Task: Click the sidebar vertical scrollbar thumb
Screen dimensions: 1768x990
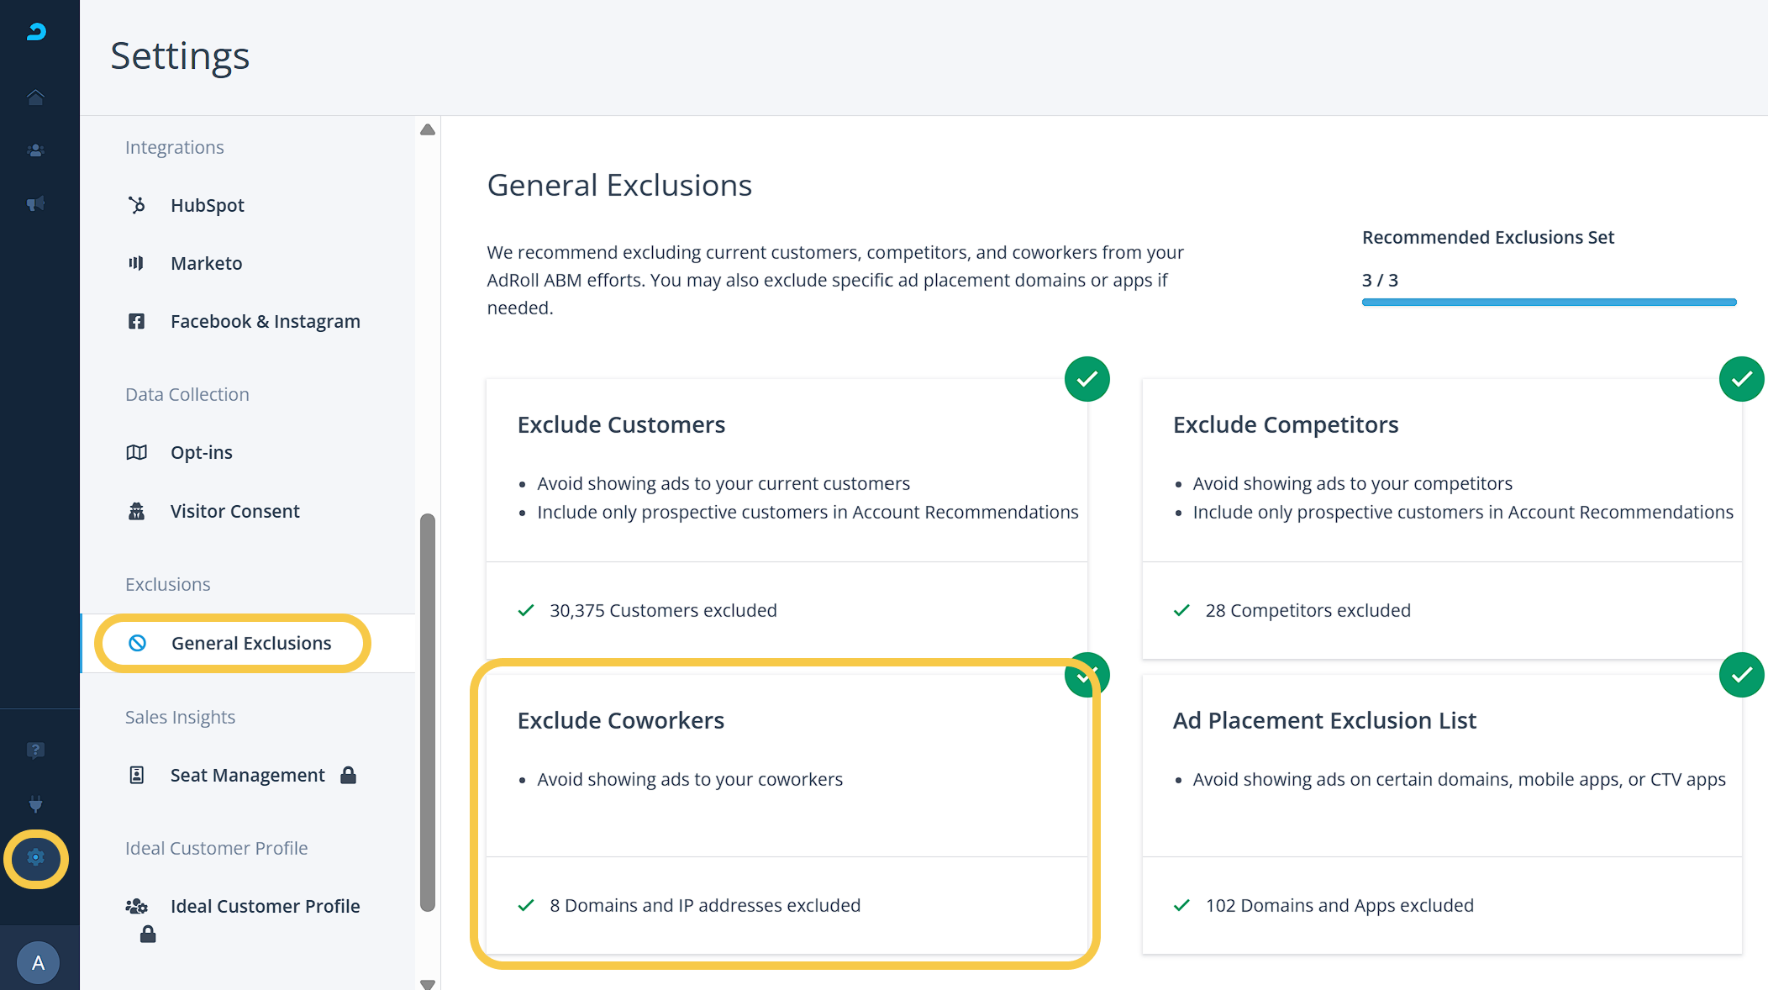Action: tap(428, 711)
